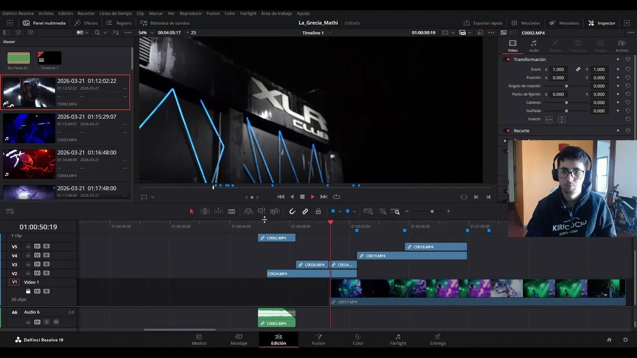Add a blue flag to the clip
637x358 pixels.
[333, 211]
